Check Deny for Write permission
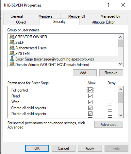This screenshot has height=154, width=131. [110, 102]
